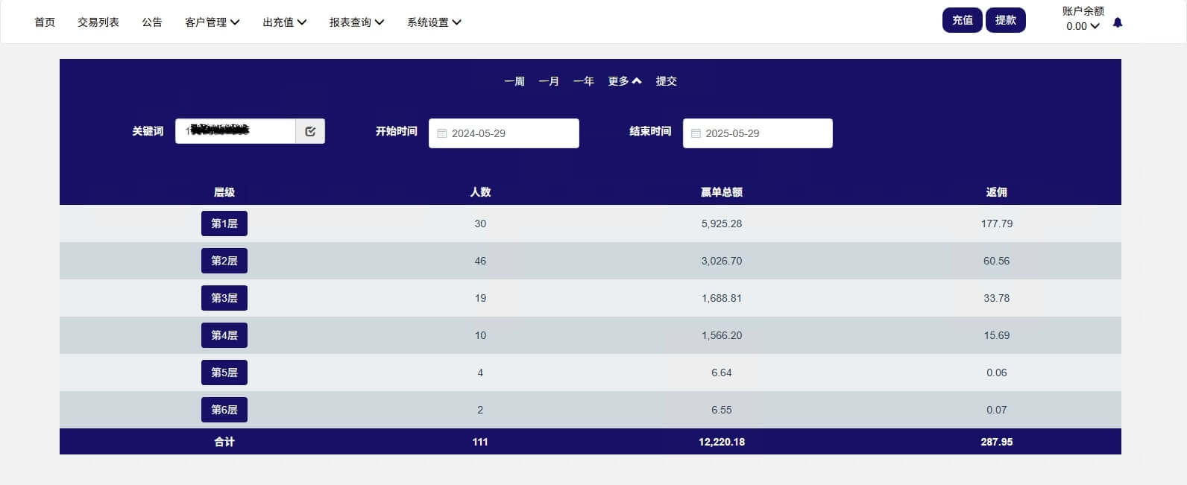
Task: Click the win total 6.64
Action: click(722, 373)
